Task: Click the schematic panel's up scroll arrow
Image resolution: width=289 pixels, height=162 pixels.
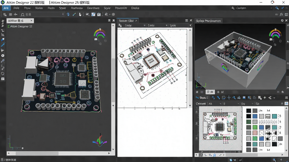Action: [x=190, y=30]
